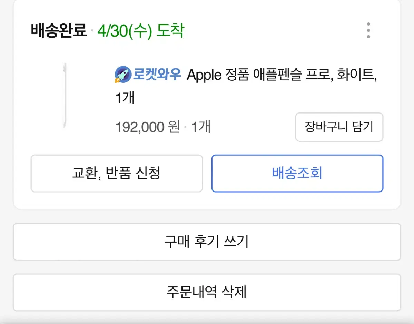Tap the 정품 word in the product title
The image size is (414, 324).
pyautogui.click(x=237, y=75)
